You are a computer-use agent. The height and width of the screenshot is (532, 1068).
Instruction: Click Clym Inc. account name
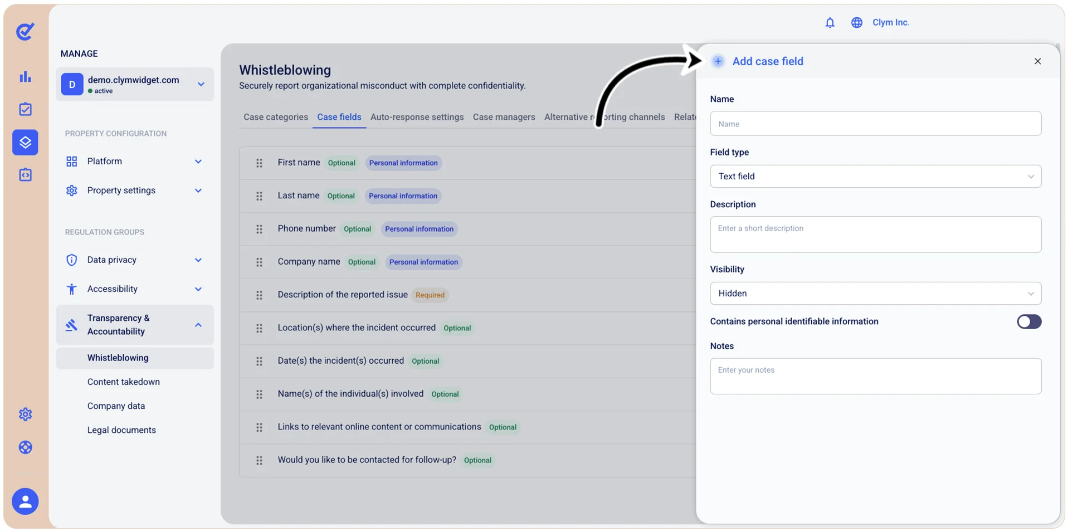click(x=890, y=23)
